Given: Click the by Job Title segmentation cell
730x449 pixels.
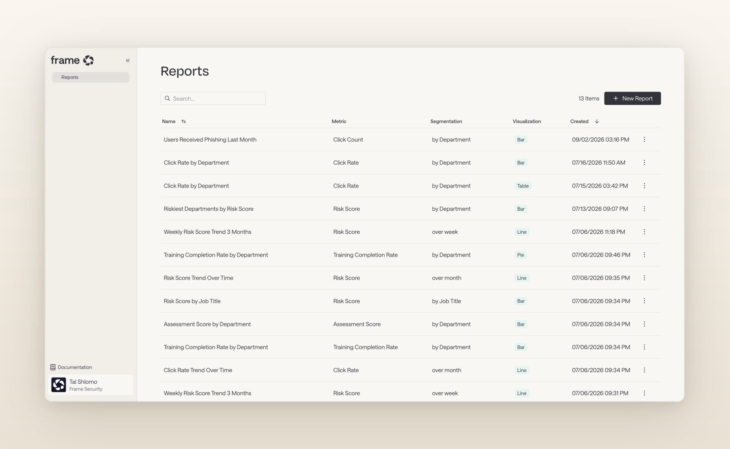Looking at the screenshot, I should tap(446, 301).
